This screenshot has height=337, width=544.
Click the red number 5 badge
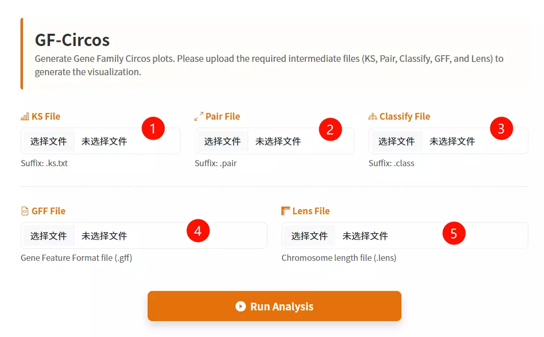454,234
